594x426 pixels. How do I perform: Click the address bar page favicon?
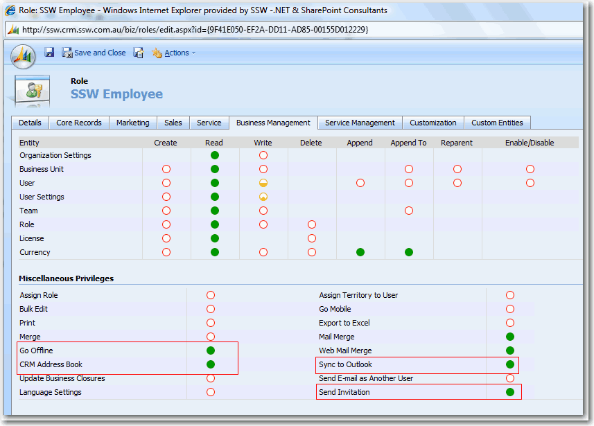[12, 29]
